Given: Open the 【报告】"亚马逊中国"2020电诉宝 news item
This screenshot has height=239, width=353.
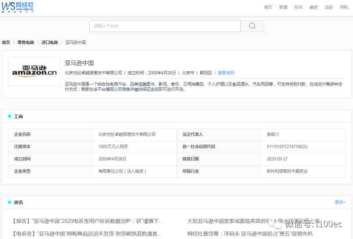Looking at the screenshot, I should pyautogui.click(x=87, y=221).
